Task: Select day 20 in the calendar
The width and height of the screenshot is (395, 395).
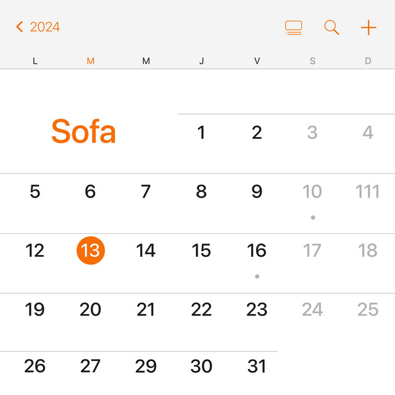Action: 91,309
